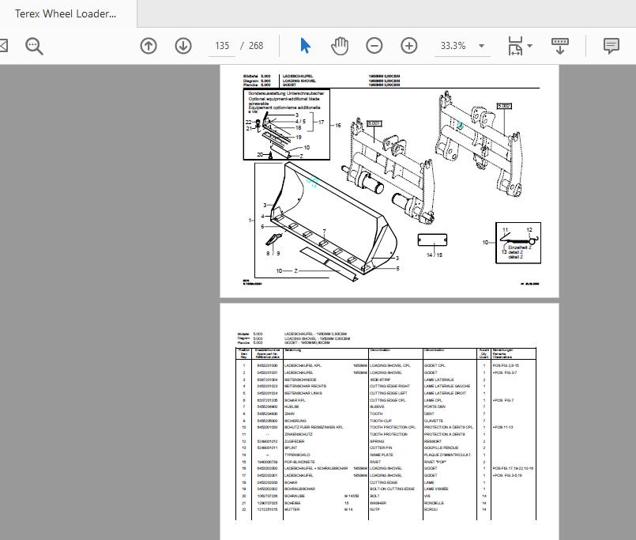The height and width of the screenshot is (540, 636).
Task: Zoom in with the plus icon
Action: (408, 46)
